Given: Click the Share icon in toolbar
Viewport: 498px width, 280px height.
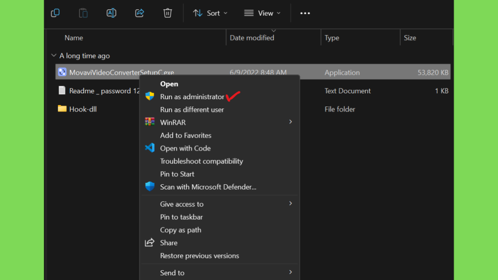Looking at the screenshot, I should click(x=140, y=13).
